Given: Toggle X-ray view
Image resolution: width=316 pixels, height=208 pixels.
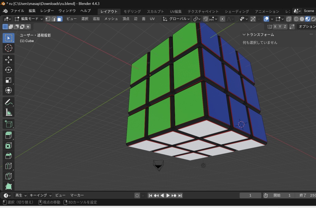Looking at the screenshot, I should click(x=289, y=19).
